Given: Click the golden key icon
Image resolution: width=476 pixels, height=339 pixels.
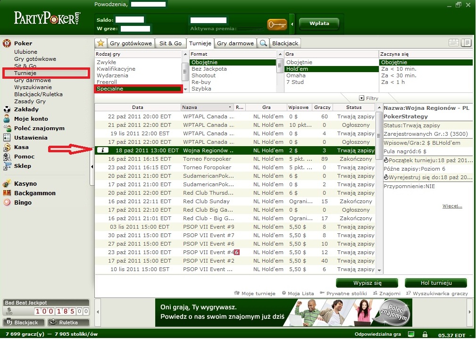Looking at the screenshot, I should coord(277,24).
